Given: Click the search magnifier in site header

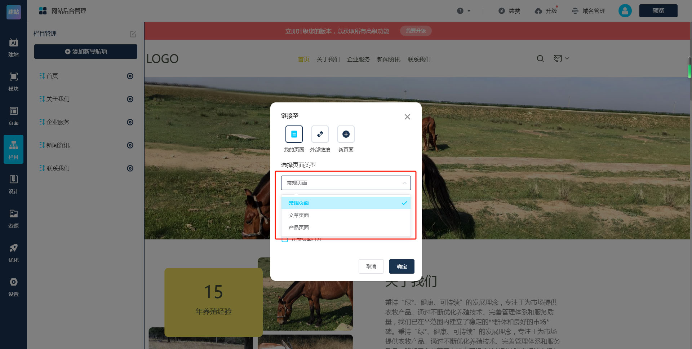Looking at the screenshot, I should pyautogui.click(x=540, y=58).
